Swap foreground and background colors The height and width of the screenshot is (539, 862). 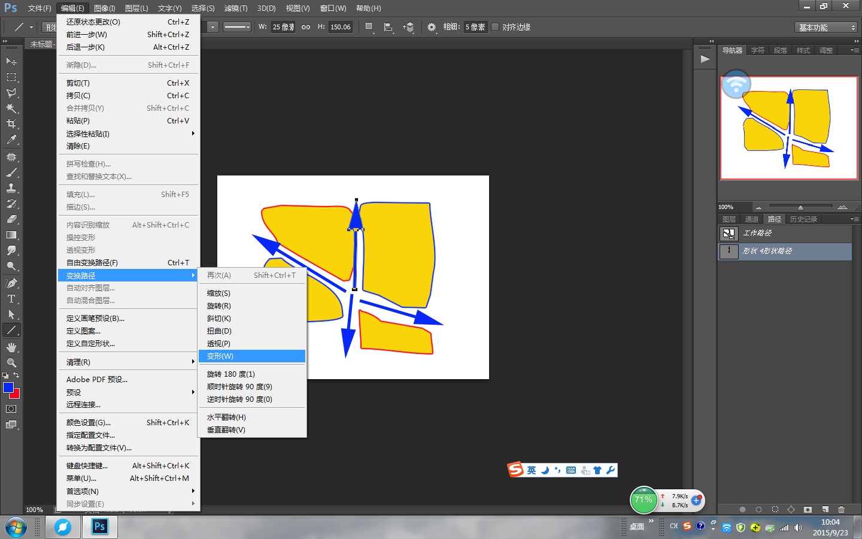point(16,376)
